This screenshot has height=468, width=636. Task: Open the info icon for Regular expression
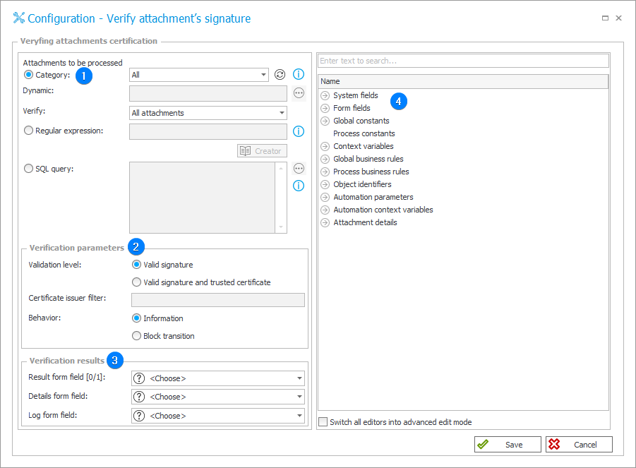click(299, 131)
